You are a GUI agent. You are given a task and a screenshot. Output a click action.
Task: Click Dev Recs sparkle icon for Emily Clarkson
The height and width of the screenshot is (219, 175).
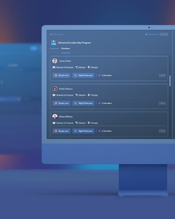click(99, 103)
